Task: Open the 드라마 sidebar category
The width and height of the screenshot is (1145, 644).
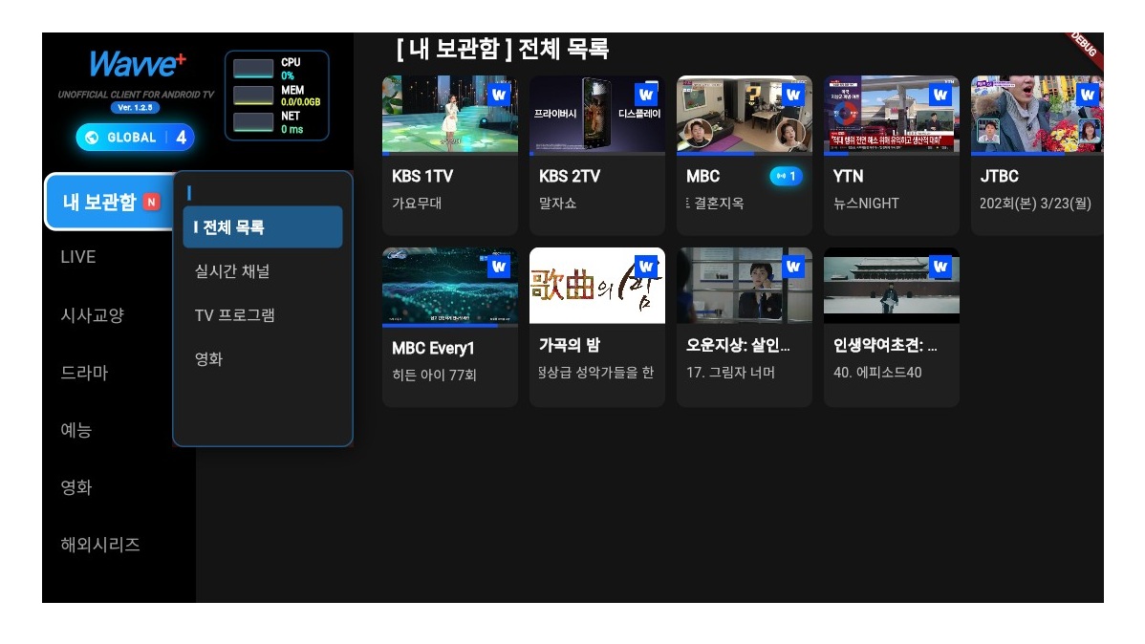Action: [x=84, y=373]
